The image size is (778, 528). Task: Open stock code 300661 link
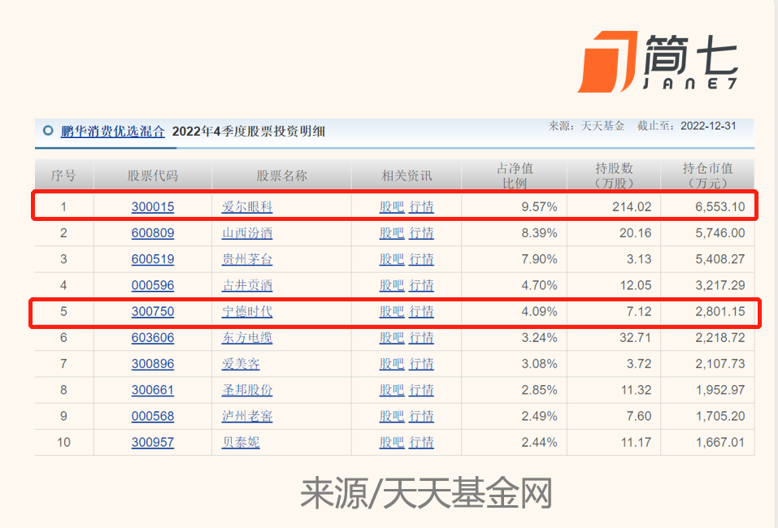153,390
